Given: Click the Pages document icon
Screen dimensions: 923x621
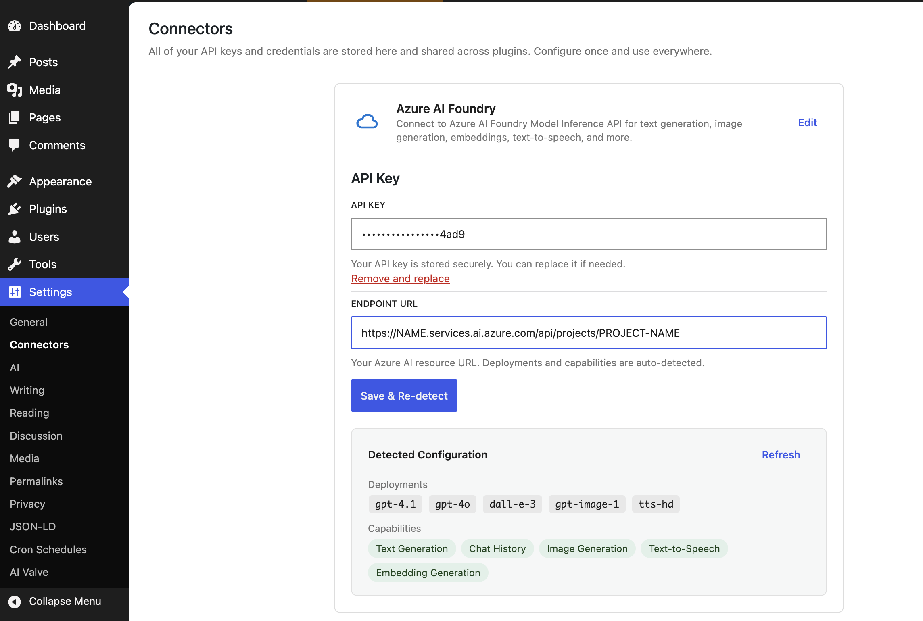Looking at the screenshot, I should 15,117.
